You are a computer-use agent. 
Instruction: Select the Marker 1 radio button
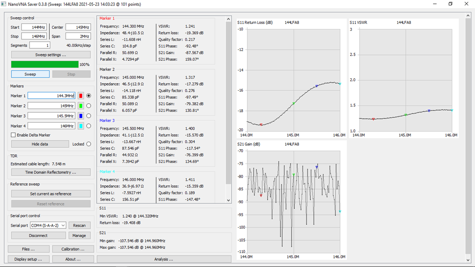pos(88,96)
